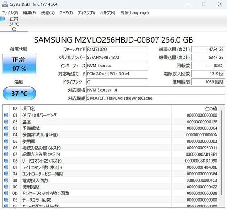
Task: Close the CrystalDiskInfo window
Action: [x=220, y=4]
